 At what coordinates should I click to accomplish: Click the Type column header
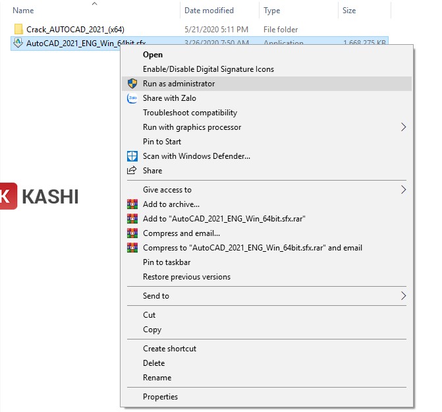pyautogui.click(x=271, y=11)
